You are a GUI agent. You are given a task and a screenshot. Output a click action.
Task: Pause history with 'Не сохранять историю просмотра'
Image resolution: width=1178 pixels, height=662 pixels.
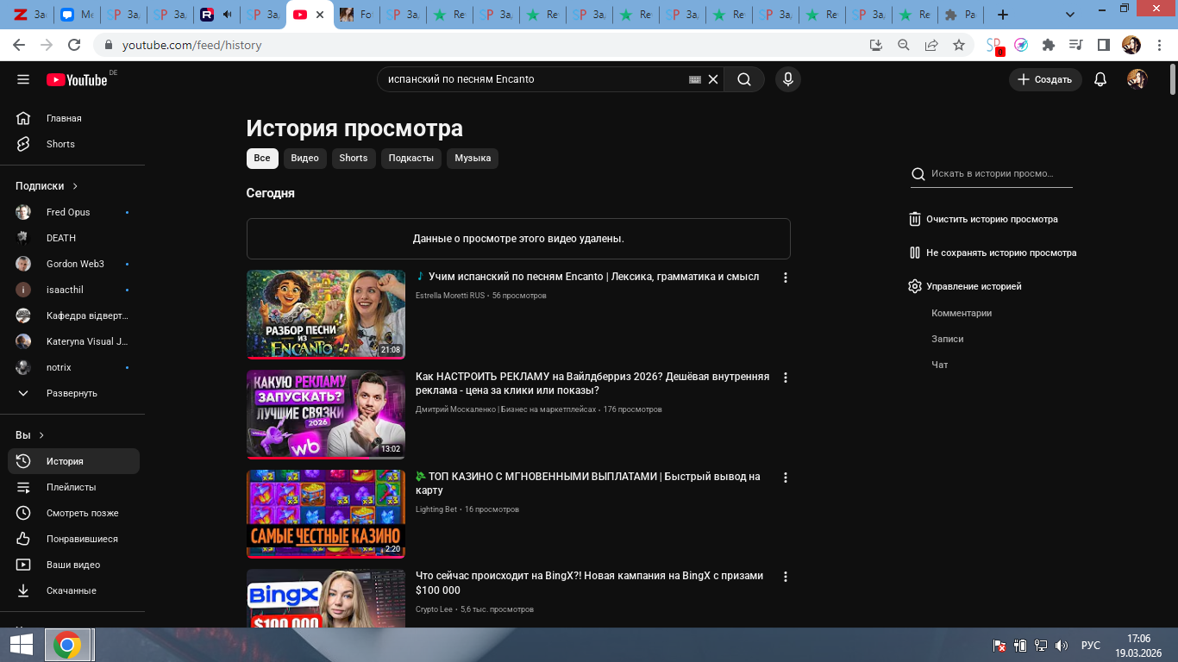[x=993, y=253]
